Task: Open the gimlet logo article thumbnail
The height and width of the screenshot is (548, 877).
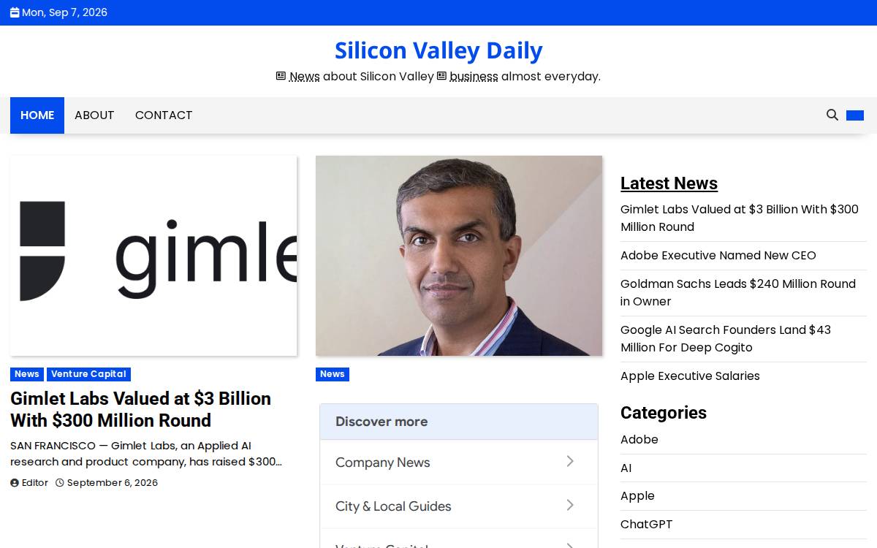Action: (x=153, y=256)
